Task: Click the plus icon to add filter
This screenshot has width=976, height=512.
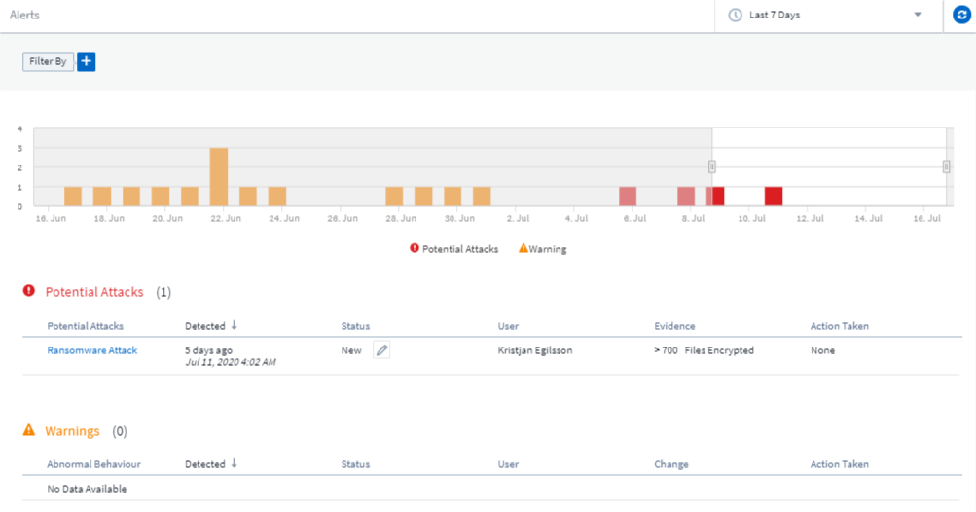Action: pos(86,61)
